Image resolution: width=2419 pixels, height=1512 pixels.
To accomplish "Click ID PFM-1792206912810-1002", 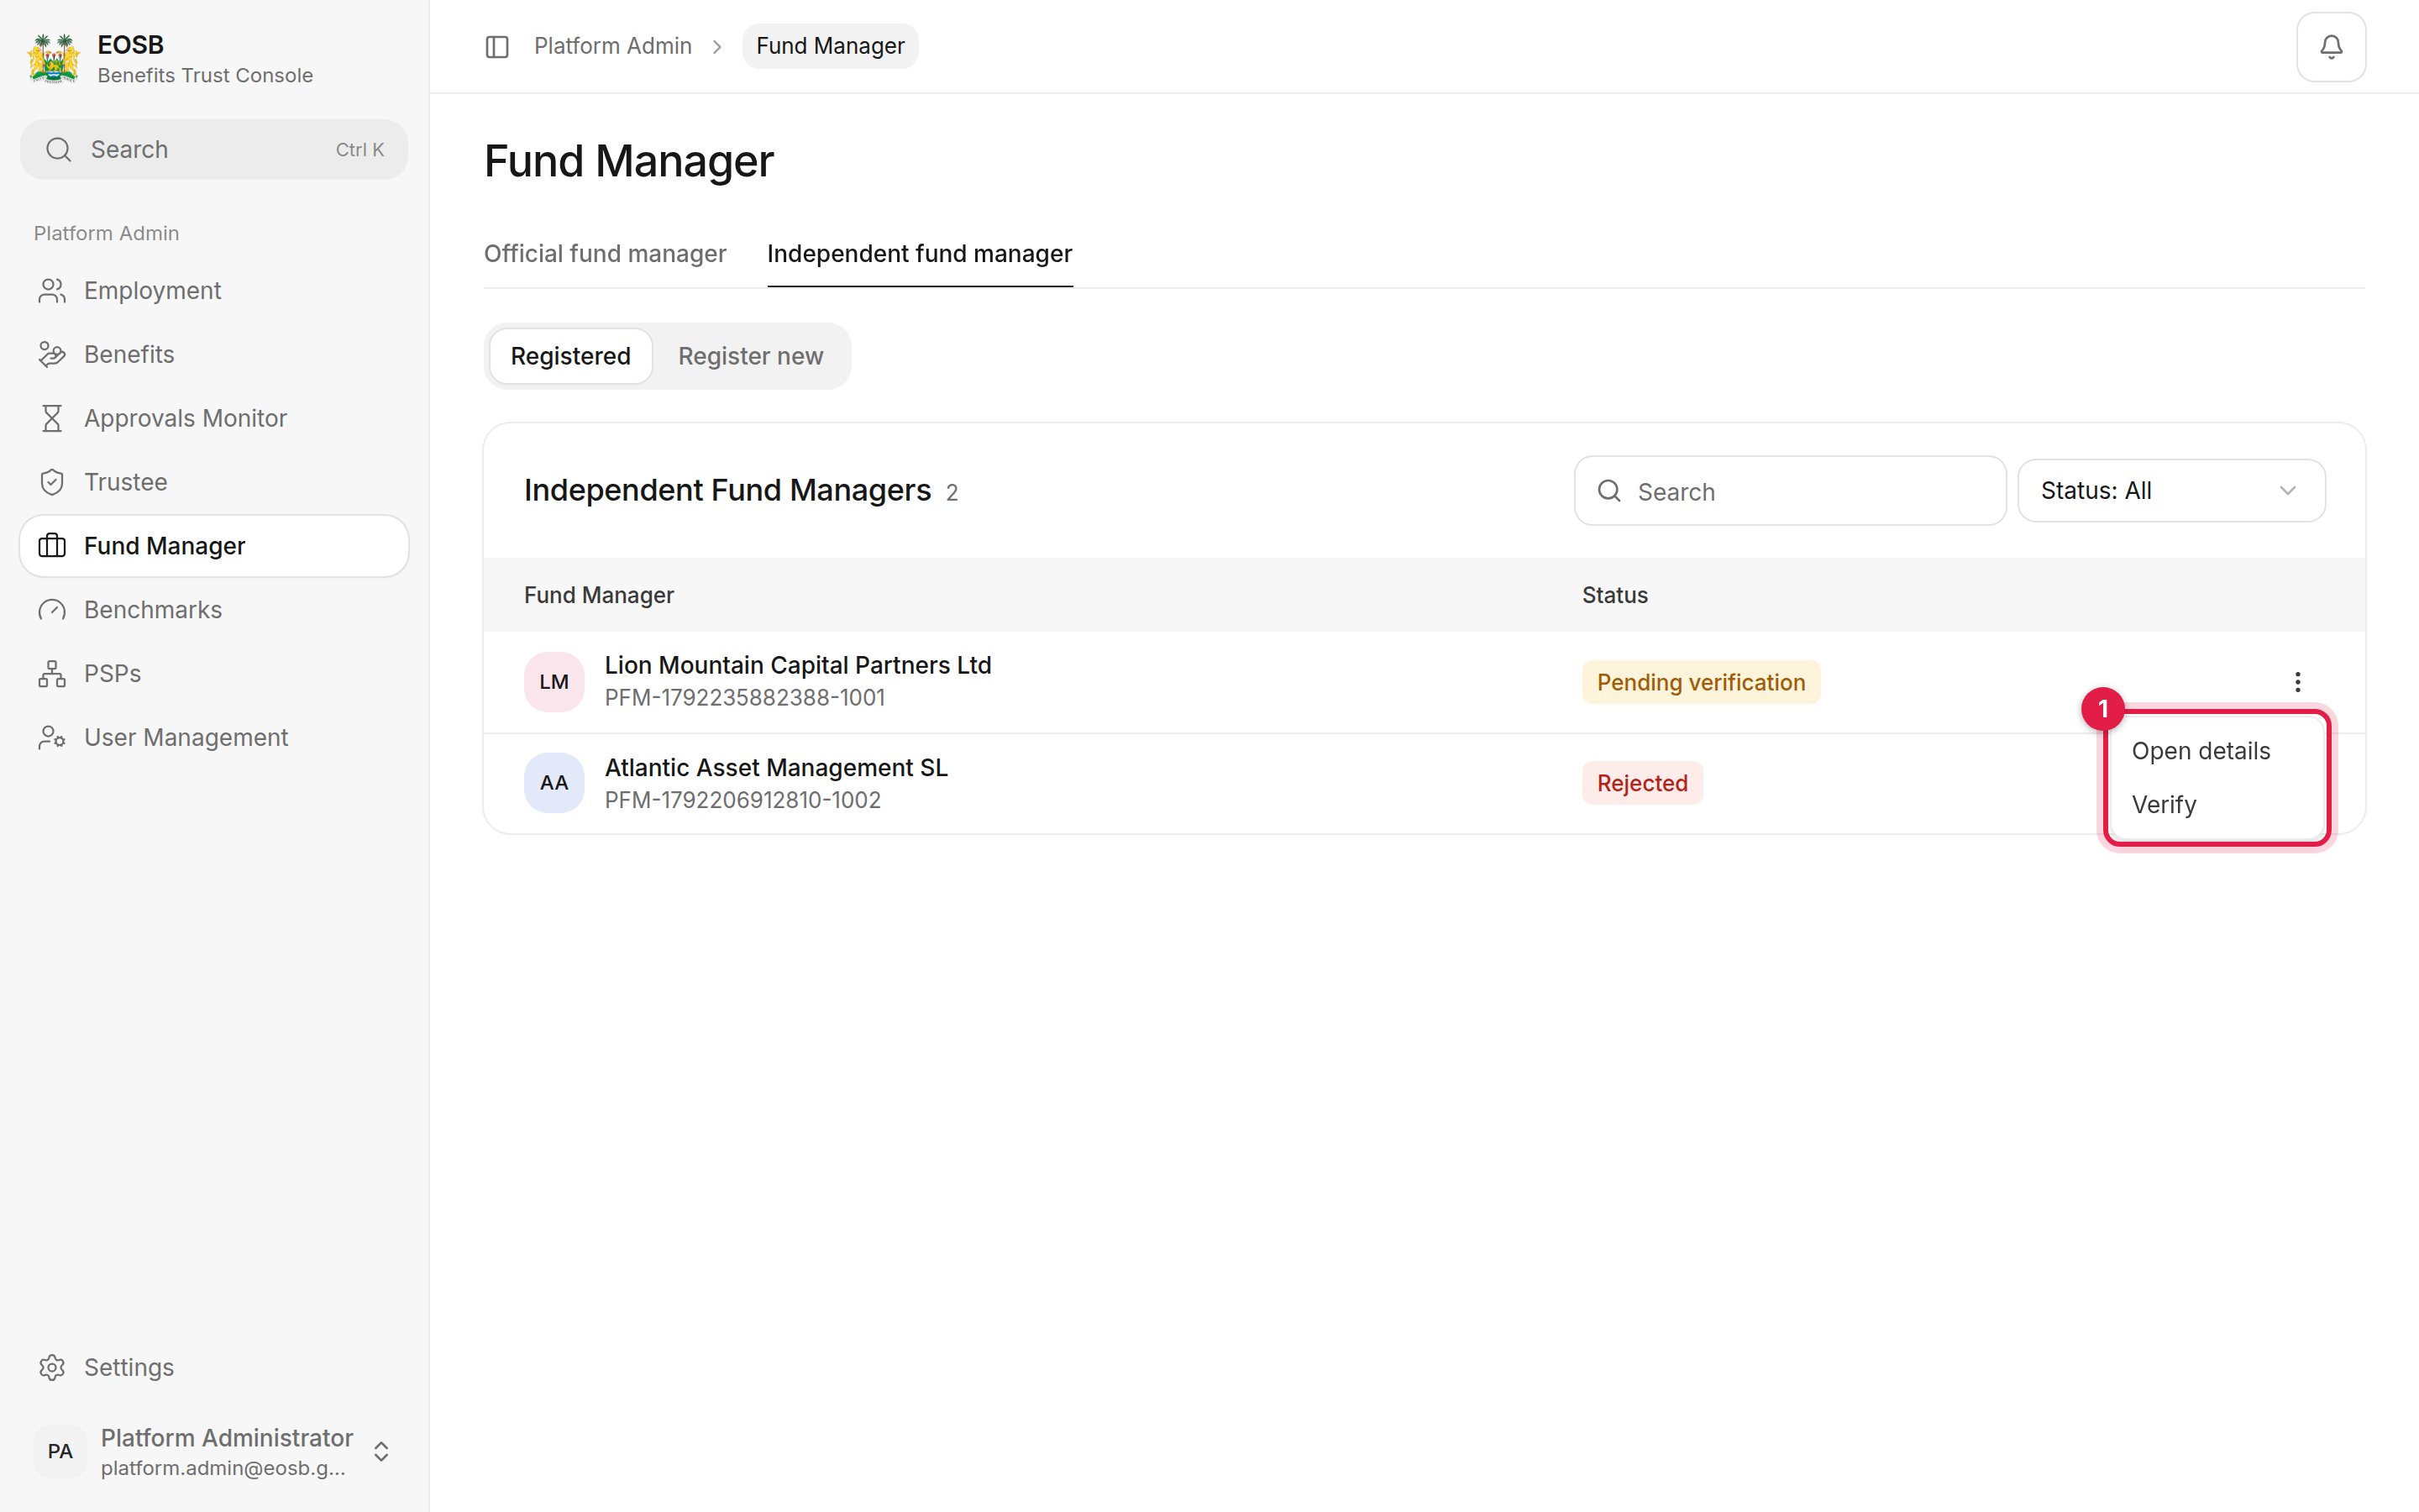I will (742, 800).
